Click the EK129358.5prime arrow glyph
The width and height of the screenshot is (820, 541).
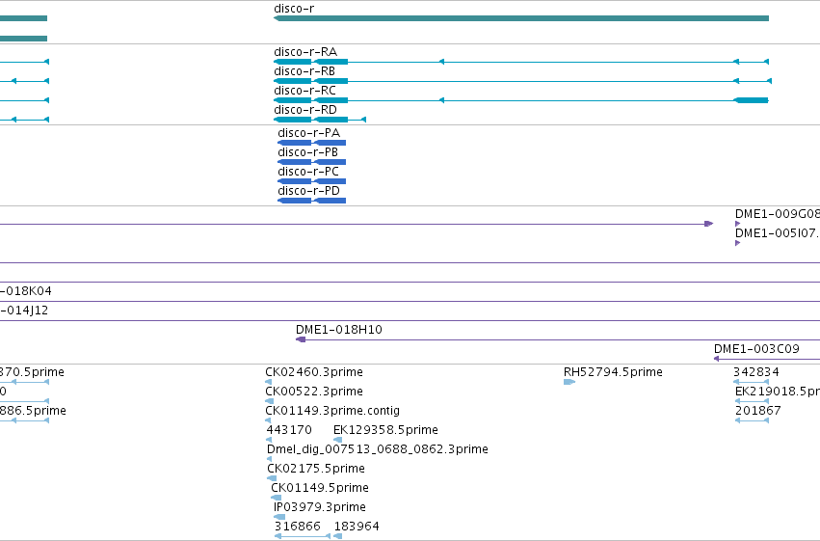coord(338,440)
